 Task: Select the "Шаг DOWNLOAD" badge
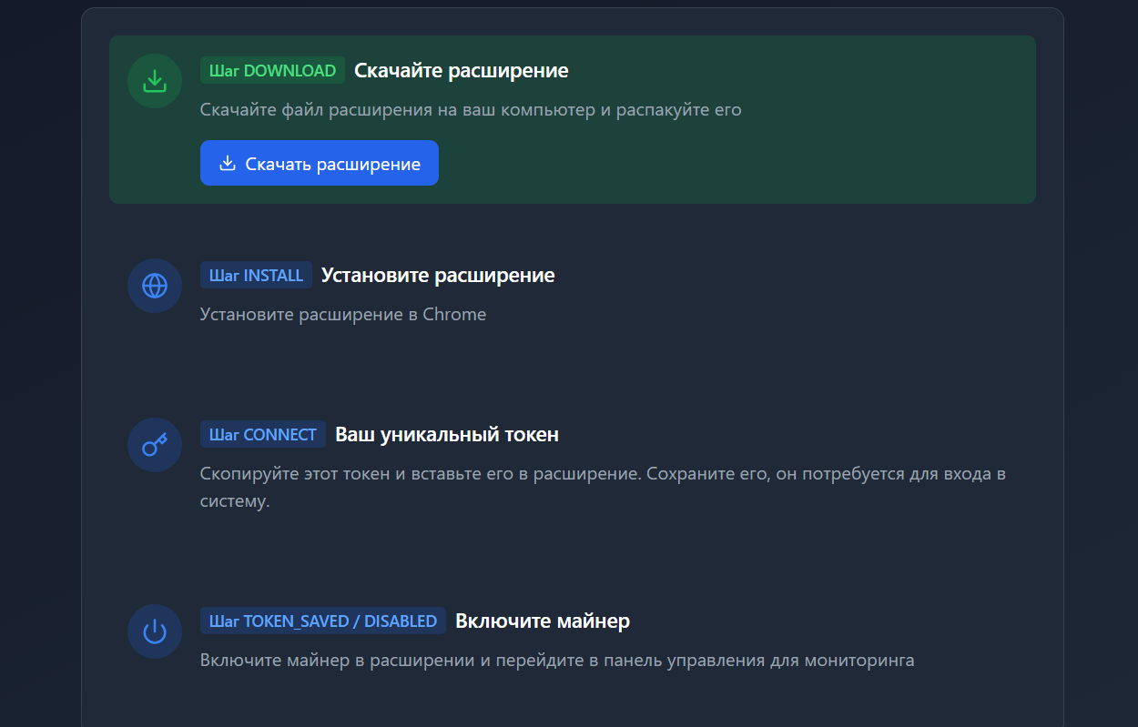tap(272, 70)
